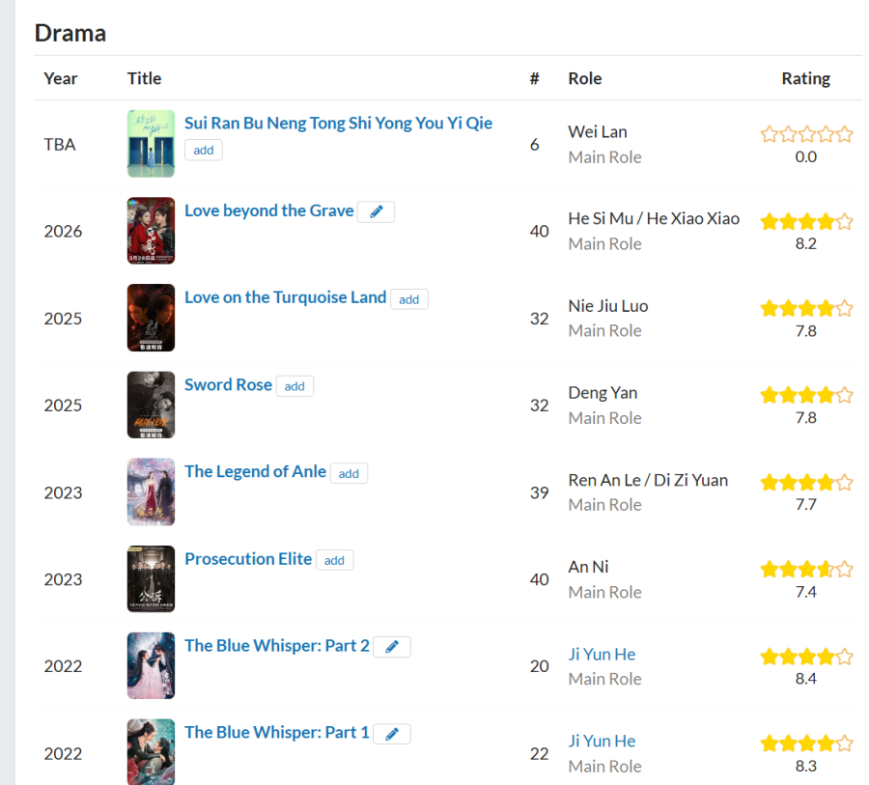Click the star rating for Love beyond the Grave

point(806,221)
